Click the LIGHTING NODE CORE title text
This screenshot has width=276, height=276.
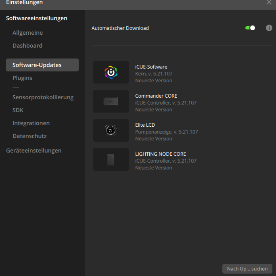(x=161, y=154)
